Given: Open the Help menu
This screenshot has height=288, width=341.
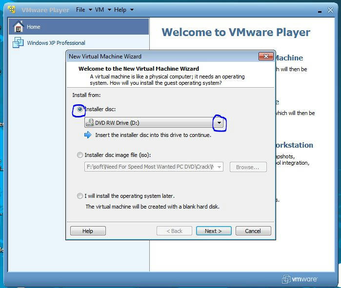Looking at the screenshot, I should point(124,10).
